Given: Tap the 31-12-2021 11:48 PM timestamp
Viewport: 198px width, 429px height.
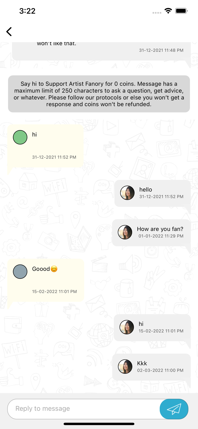Looking at the screenshot, I should tap(161, 50).
